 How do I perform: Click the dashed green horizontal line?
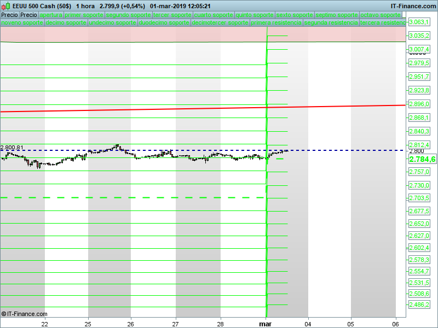(109, 197)
